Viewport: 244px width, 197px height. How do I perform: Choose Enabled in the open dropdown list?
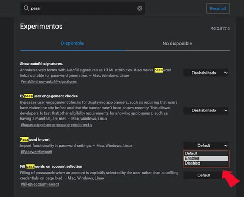click(206, 158)
